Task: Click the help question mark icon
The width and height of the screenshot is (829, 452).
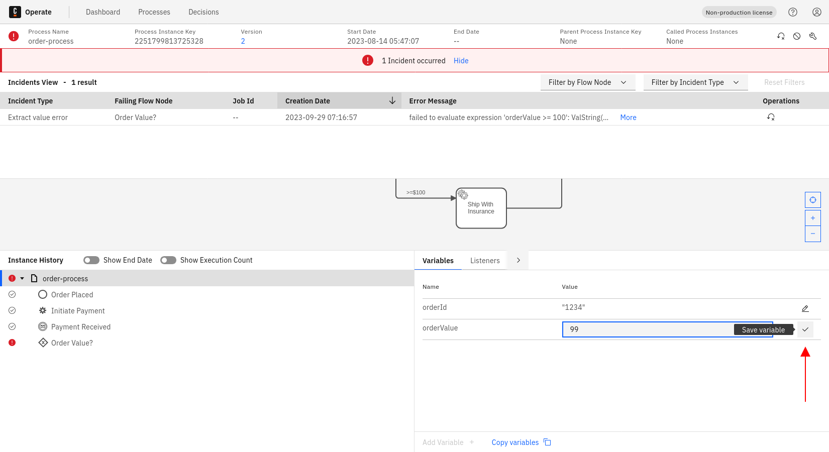Action: pos(793,12)
